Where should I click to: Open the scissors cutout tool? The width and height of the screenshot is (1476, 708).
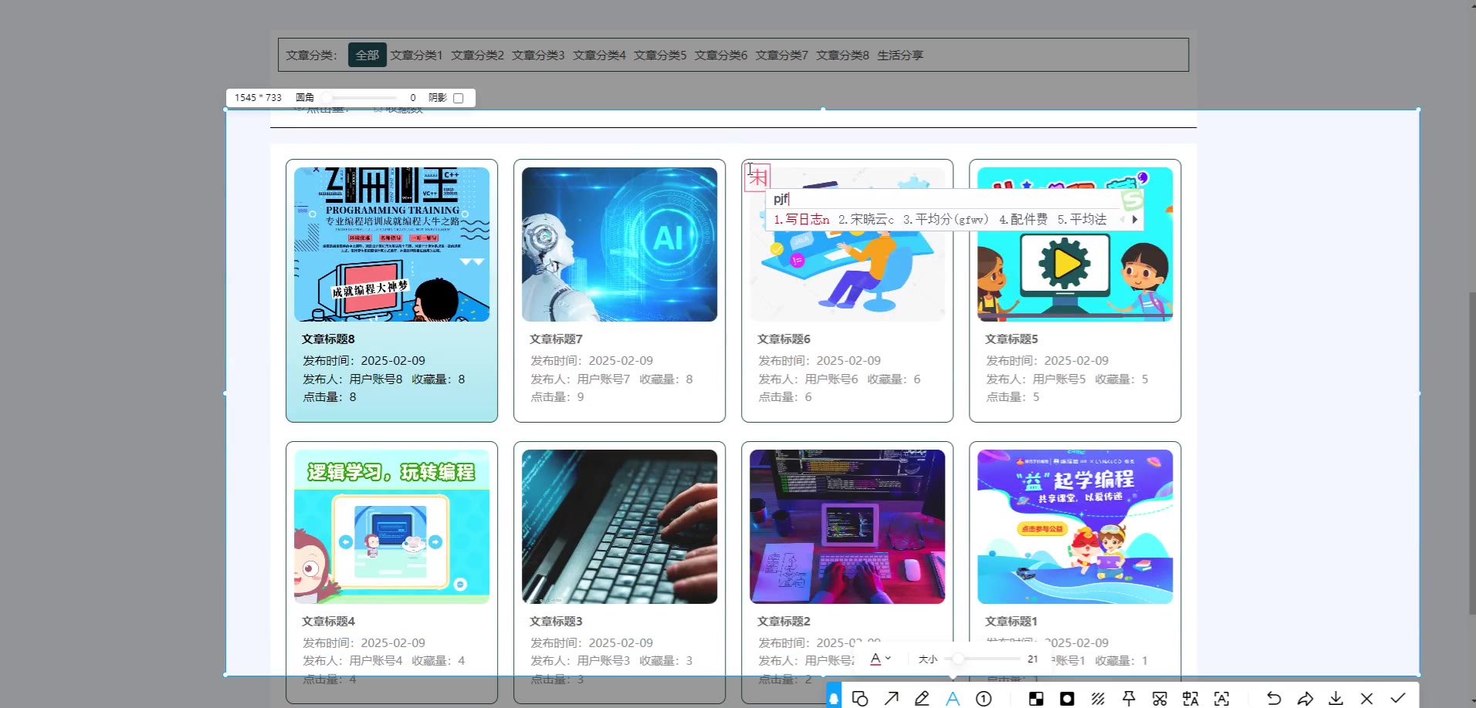pos(1159,699)
